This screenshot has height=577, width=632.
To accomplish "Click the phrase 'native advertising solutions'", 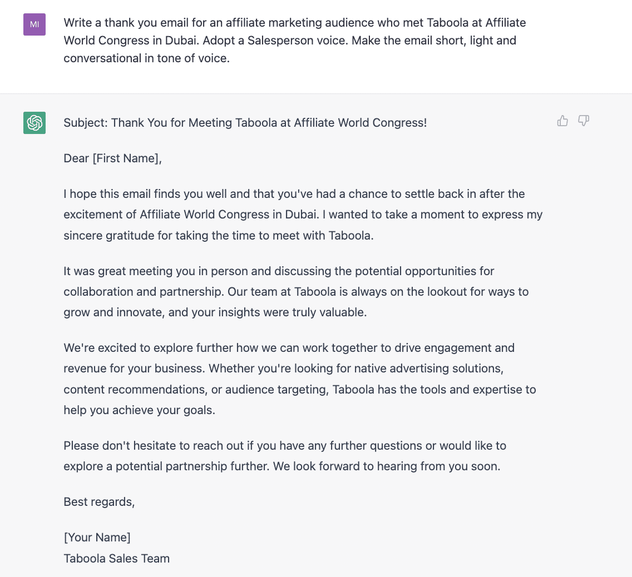I will 426,369.
